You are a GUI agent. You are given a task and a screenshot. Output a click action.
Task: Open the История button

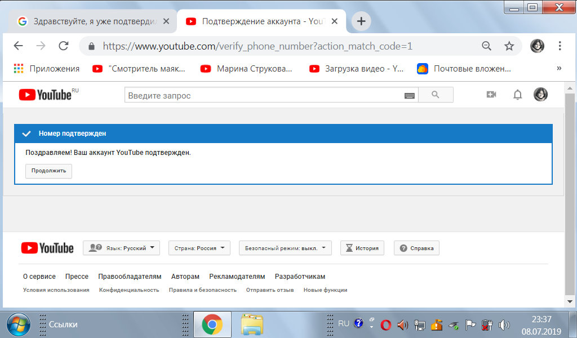(362, 248)
